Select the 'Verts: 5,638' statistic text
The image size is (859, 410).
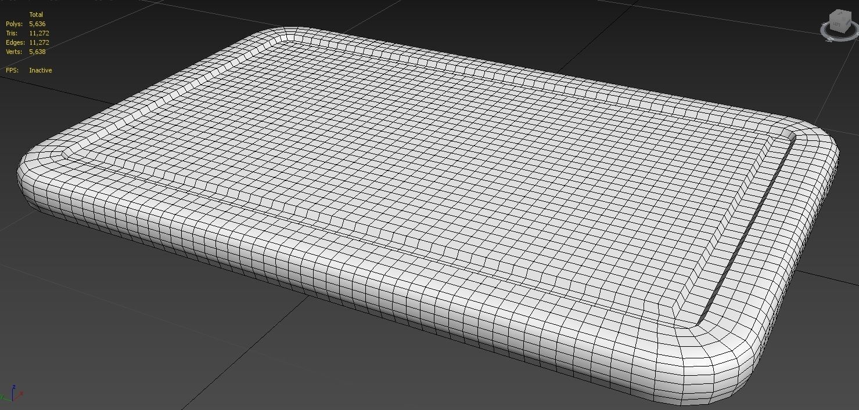[x=26, y=52]
